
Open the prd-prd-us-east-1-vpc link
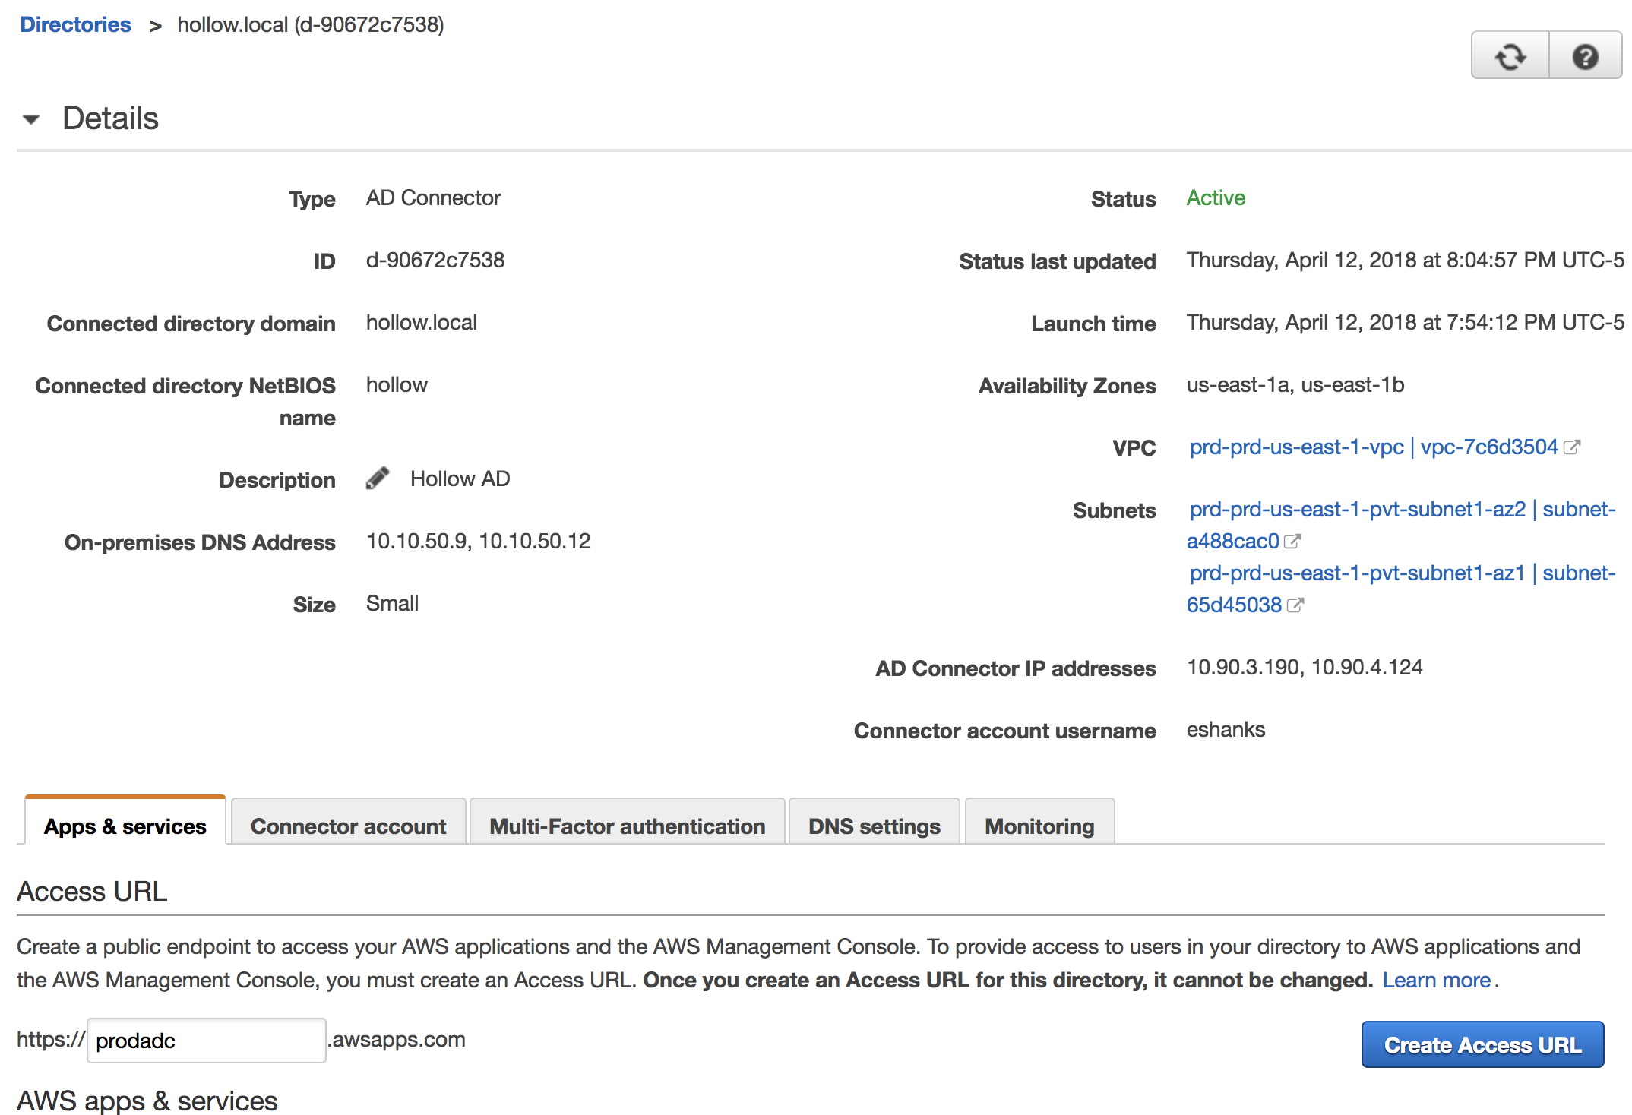coord(1296,447)
